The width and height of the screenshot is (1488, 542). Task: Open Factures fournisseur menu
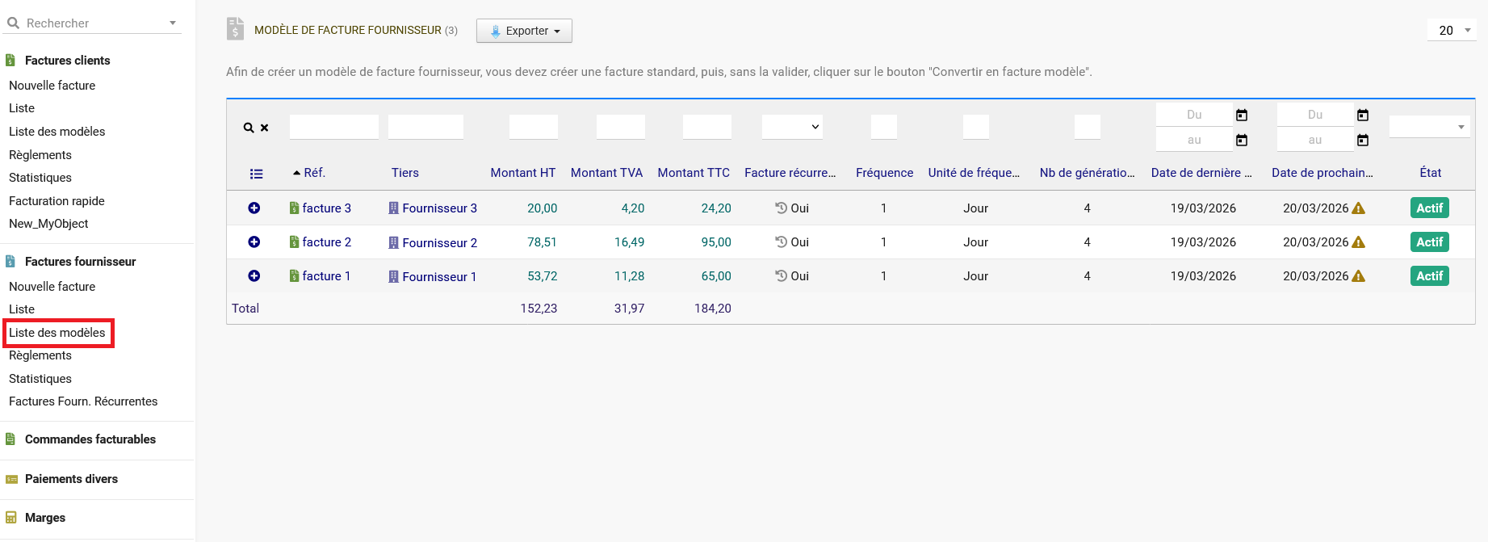coord(80,262)
